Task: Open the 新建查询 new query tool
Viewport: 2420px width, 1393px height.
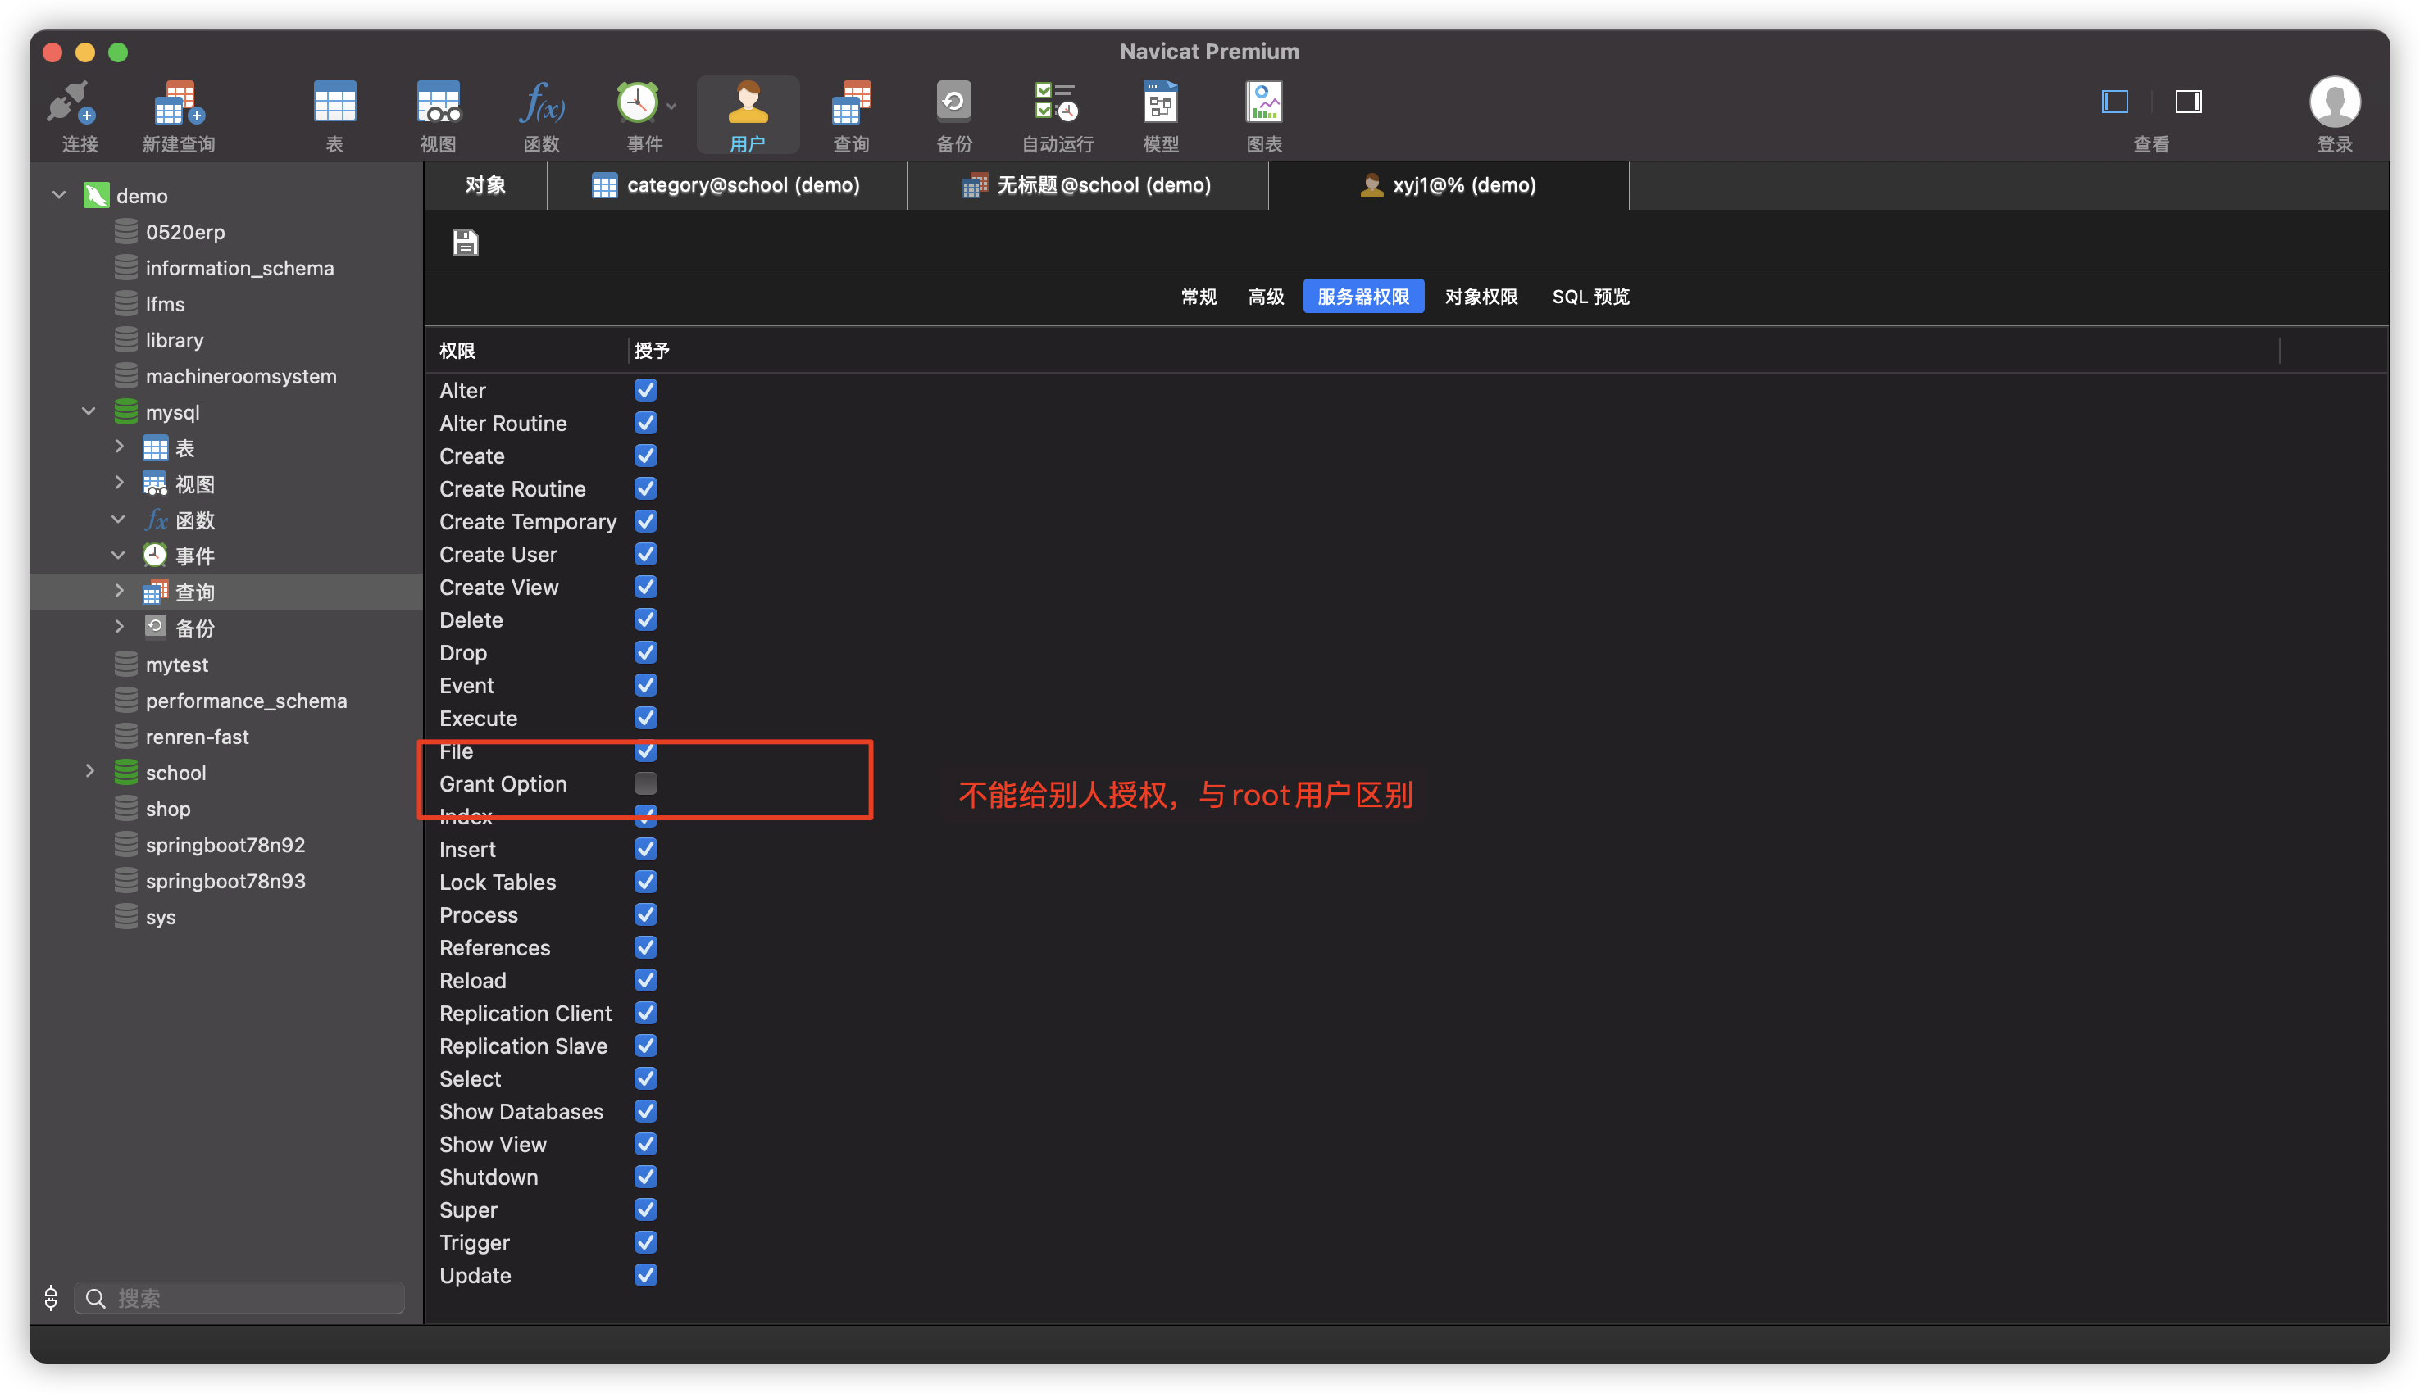Action: coord(177,113)
